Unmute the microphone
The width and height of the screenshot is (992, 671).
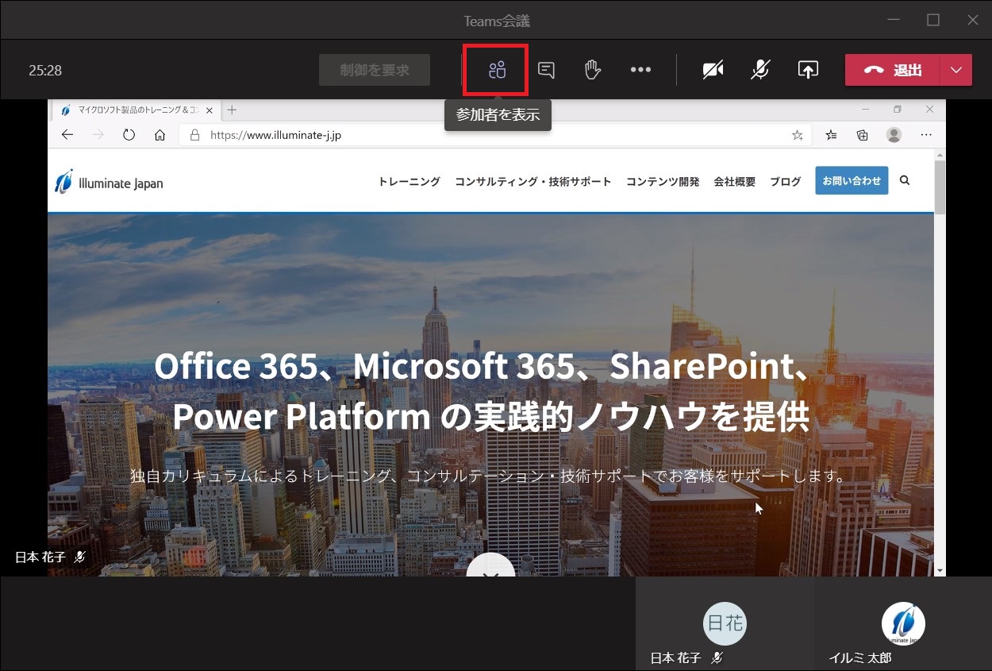760,70
